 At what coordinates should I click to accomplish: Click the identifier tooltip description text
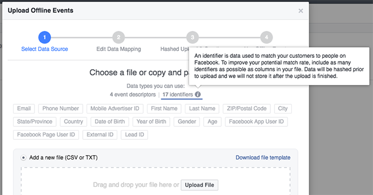(x=279, y=66)
